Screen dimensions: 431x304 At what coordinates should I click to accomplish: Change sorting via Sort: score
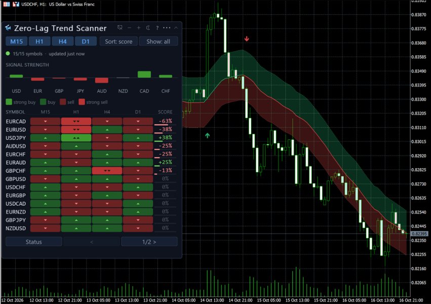[x=119, y=42]
